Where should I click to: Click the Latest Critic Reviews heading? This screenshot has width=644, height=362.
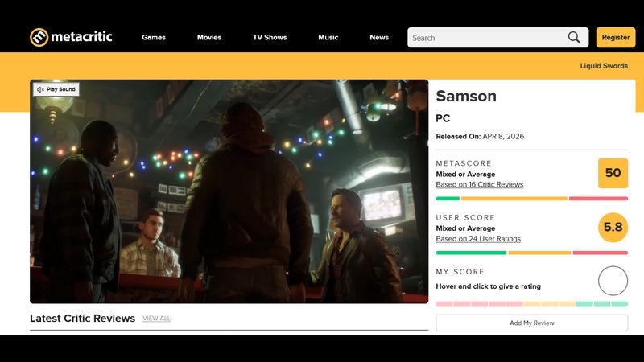[83, 319]
